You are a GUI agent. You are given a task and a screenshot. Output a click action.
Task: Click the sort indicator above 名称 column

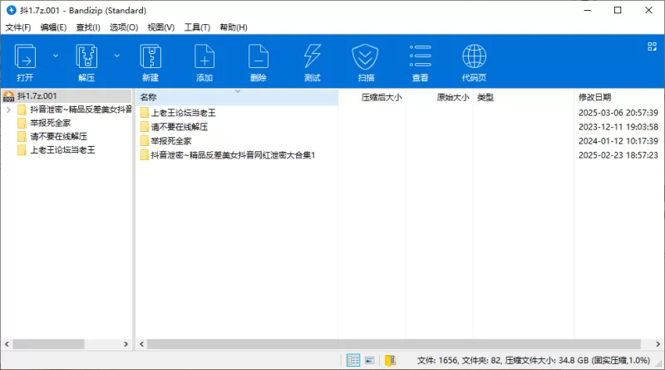[x=238, y=91]
